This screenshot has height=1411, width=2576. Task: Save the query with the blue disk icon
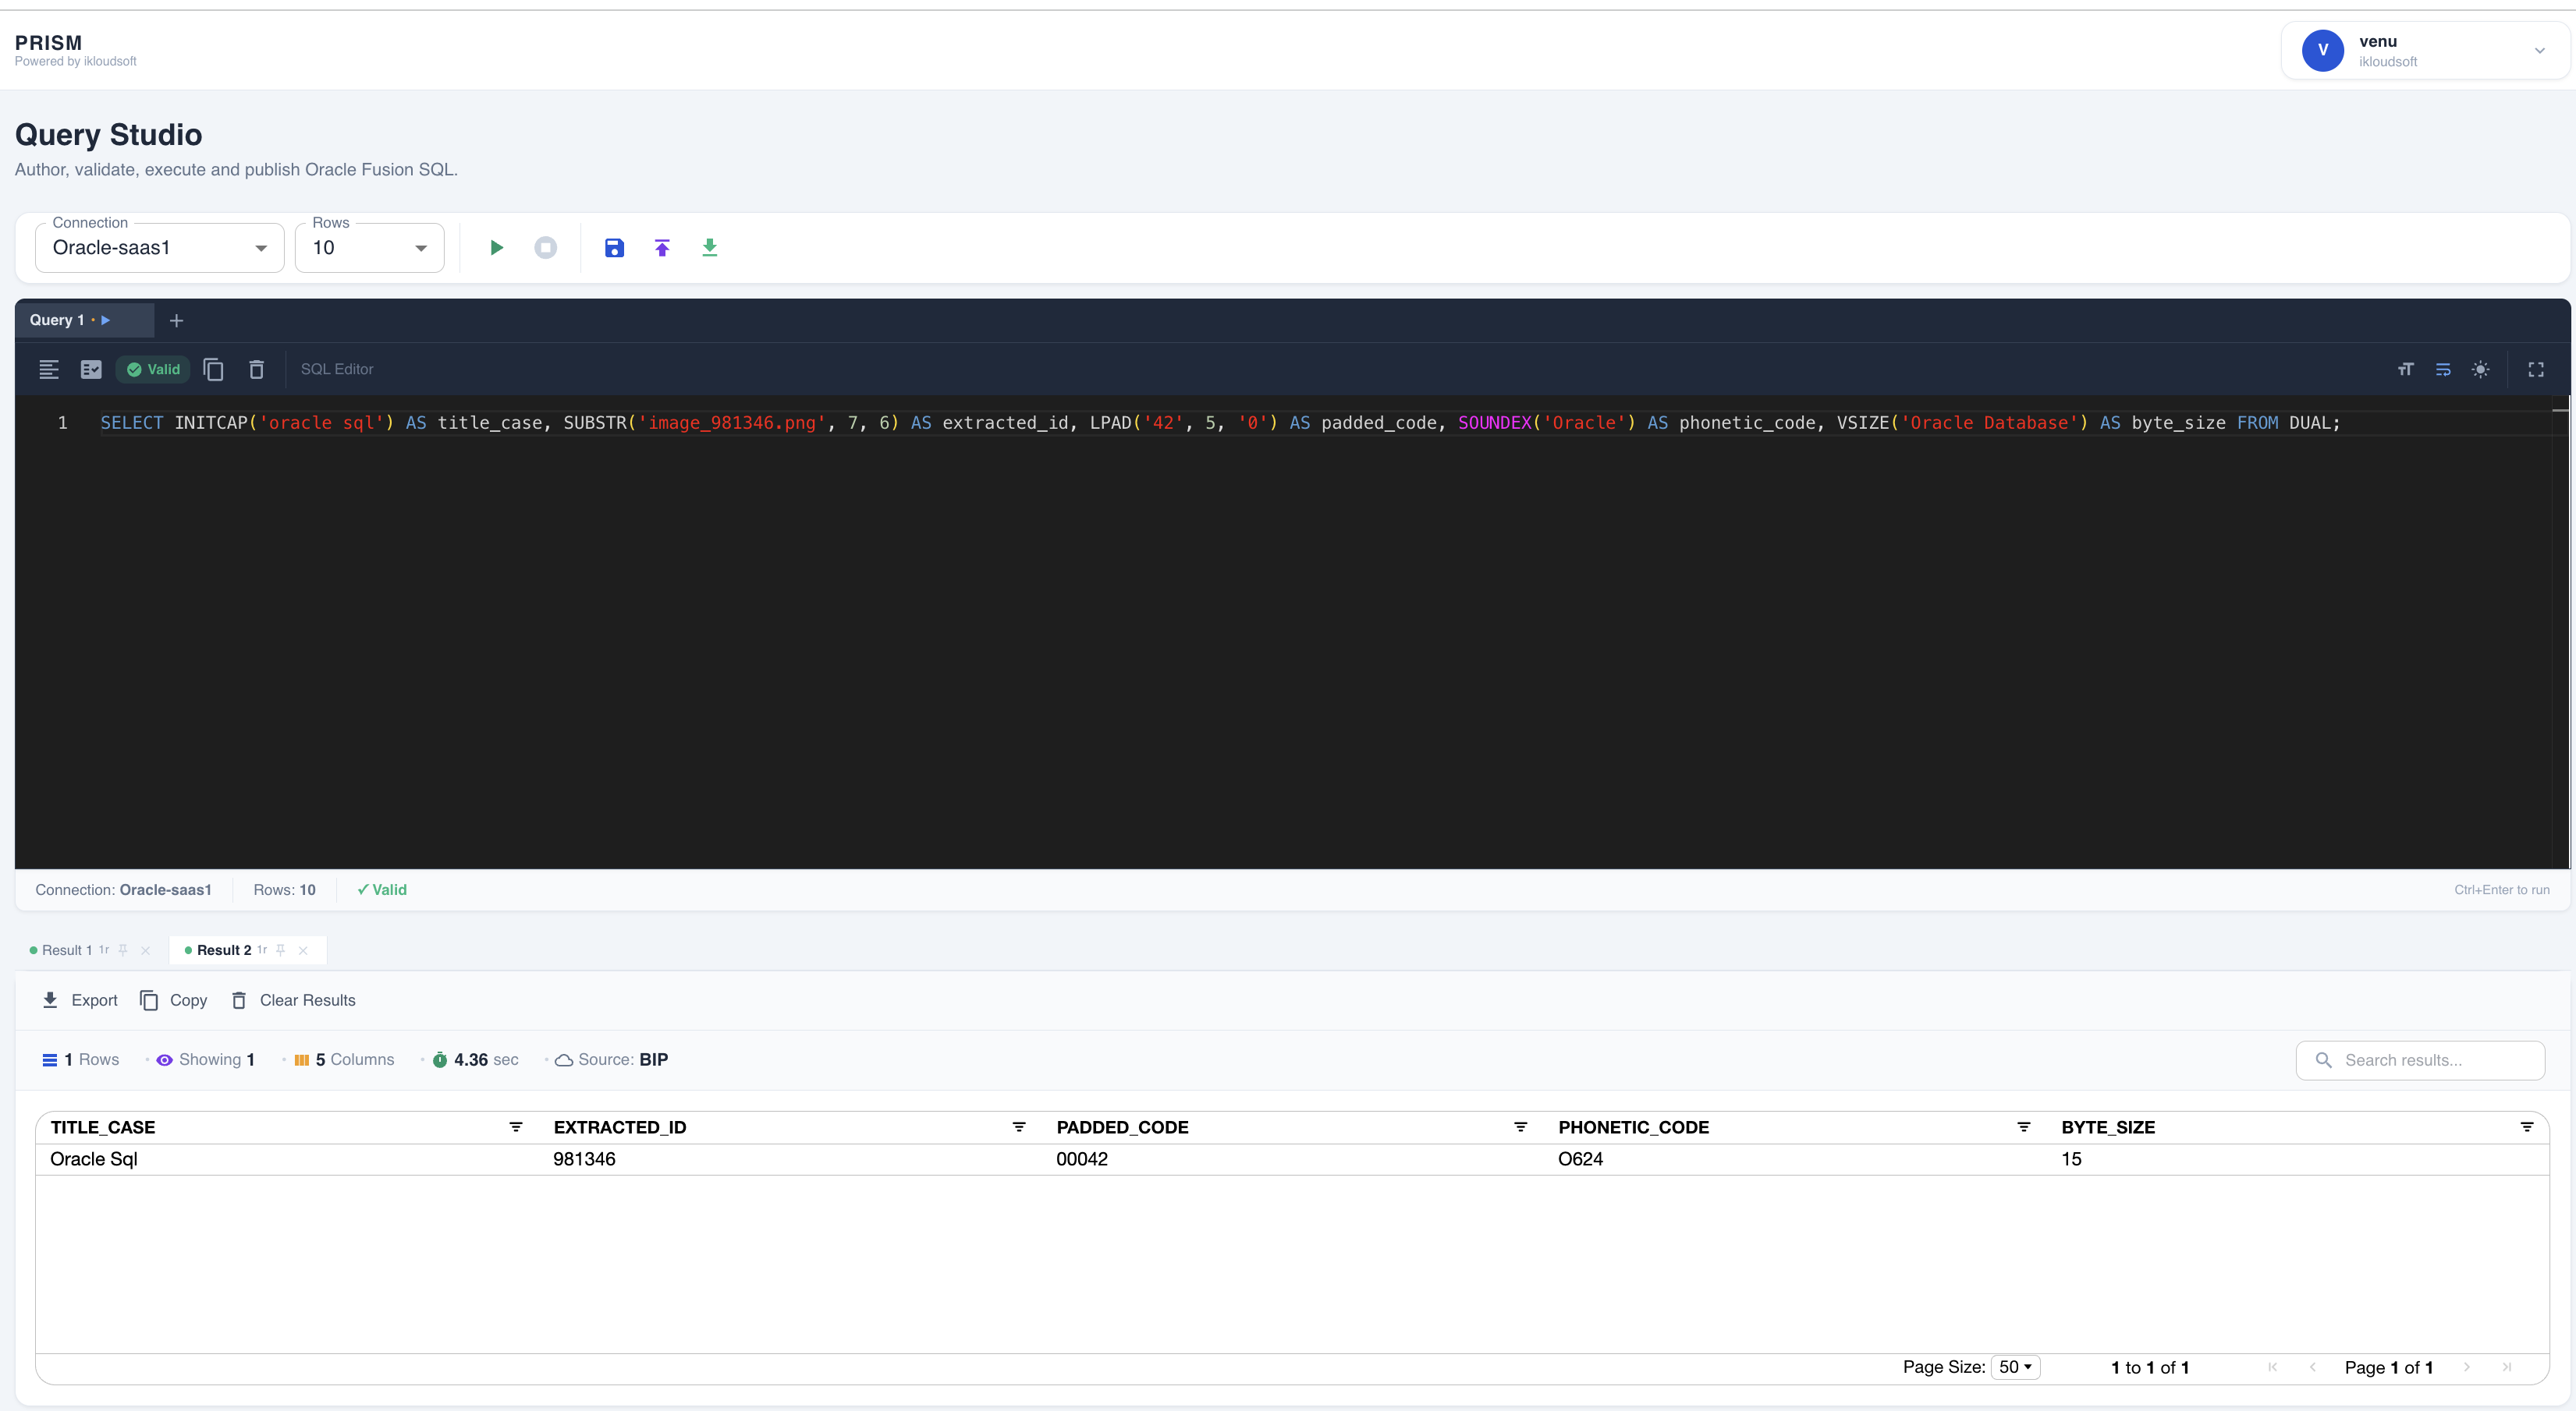tap(614, 248)
